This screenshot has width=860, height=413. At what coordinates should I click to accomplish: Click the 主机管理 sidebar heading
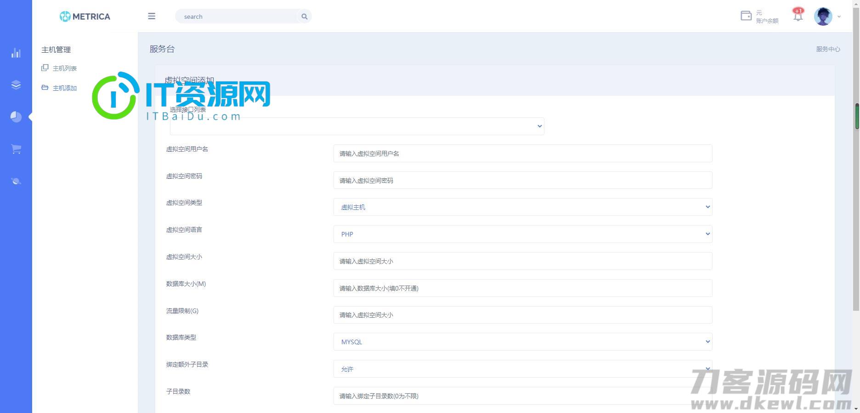click(56, 50)
